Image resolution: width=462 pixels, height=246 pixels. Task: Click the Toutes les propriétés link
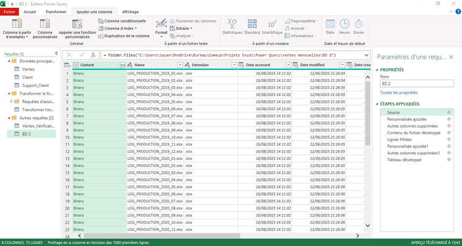[x=399, y=93]
